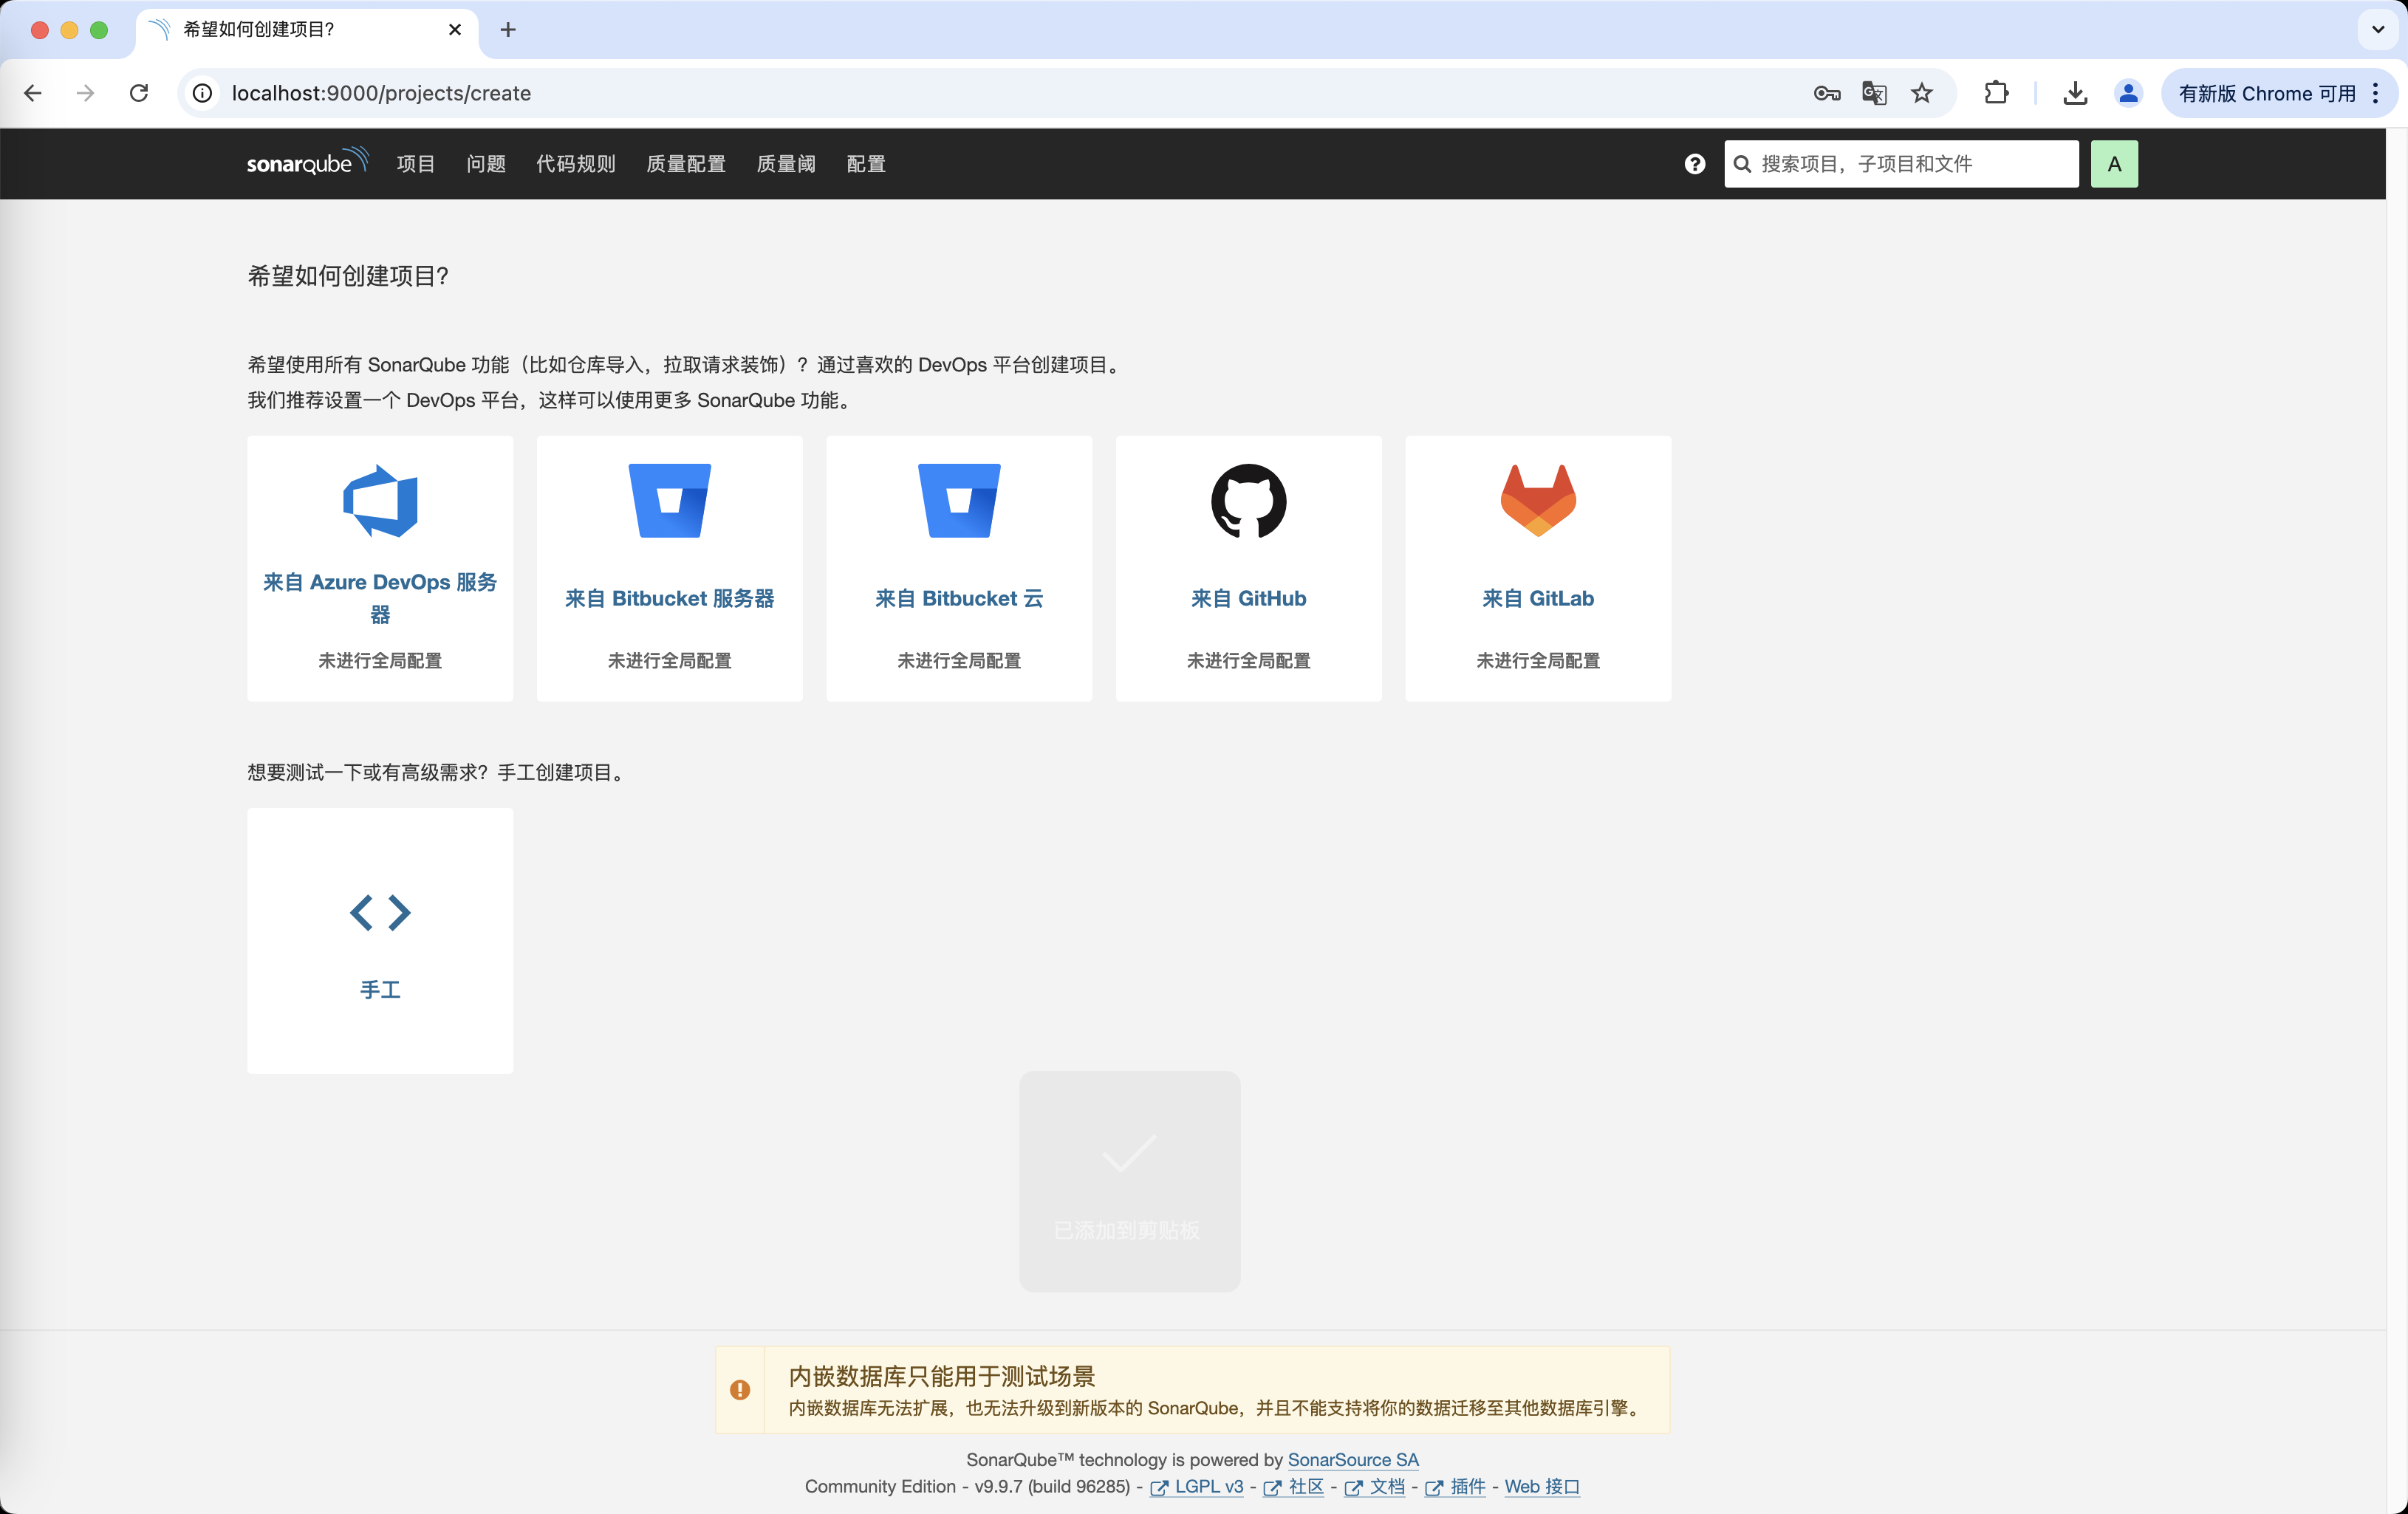The width and height of the screenshot is (2408, 1514).
Task: Select 来自 Azure DevOps 服务器 option
Action: click(x=380, y=568)
